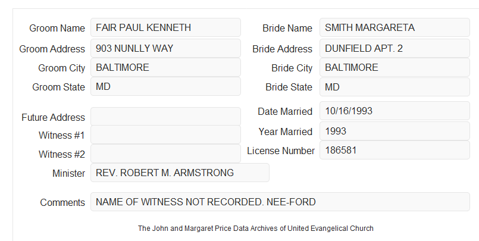Screen dimensions: 479x241
Task: Focus the Minister name field
Action: pyautogui.click(x=180, y=173)
